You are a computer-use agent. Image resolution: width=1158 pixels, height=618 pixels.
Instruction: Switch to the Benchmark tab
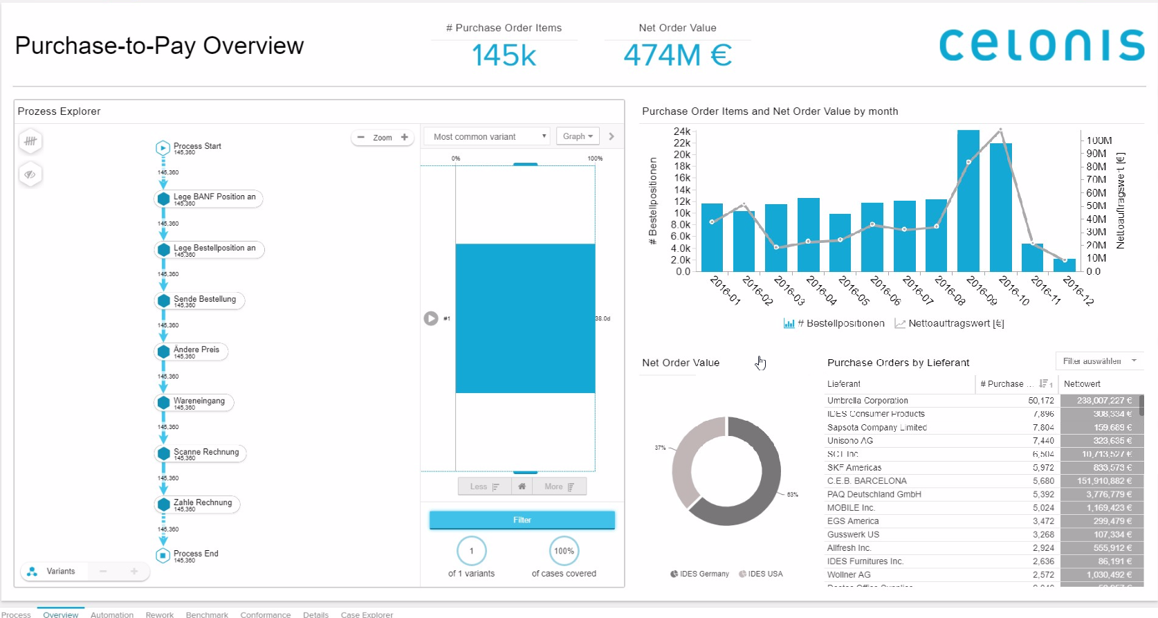click(207, 615)
